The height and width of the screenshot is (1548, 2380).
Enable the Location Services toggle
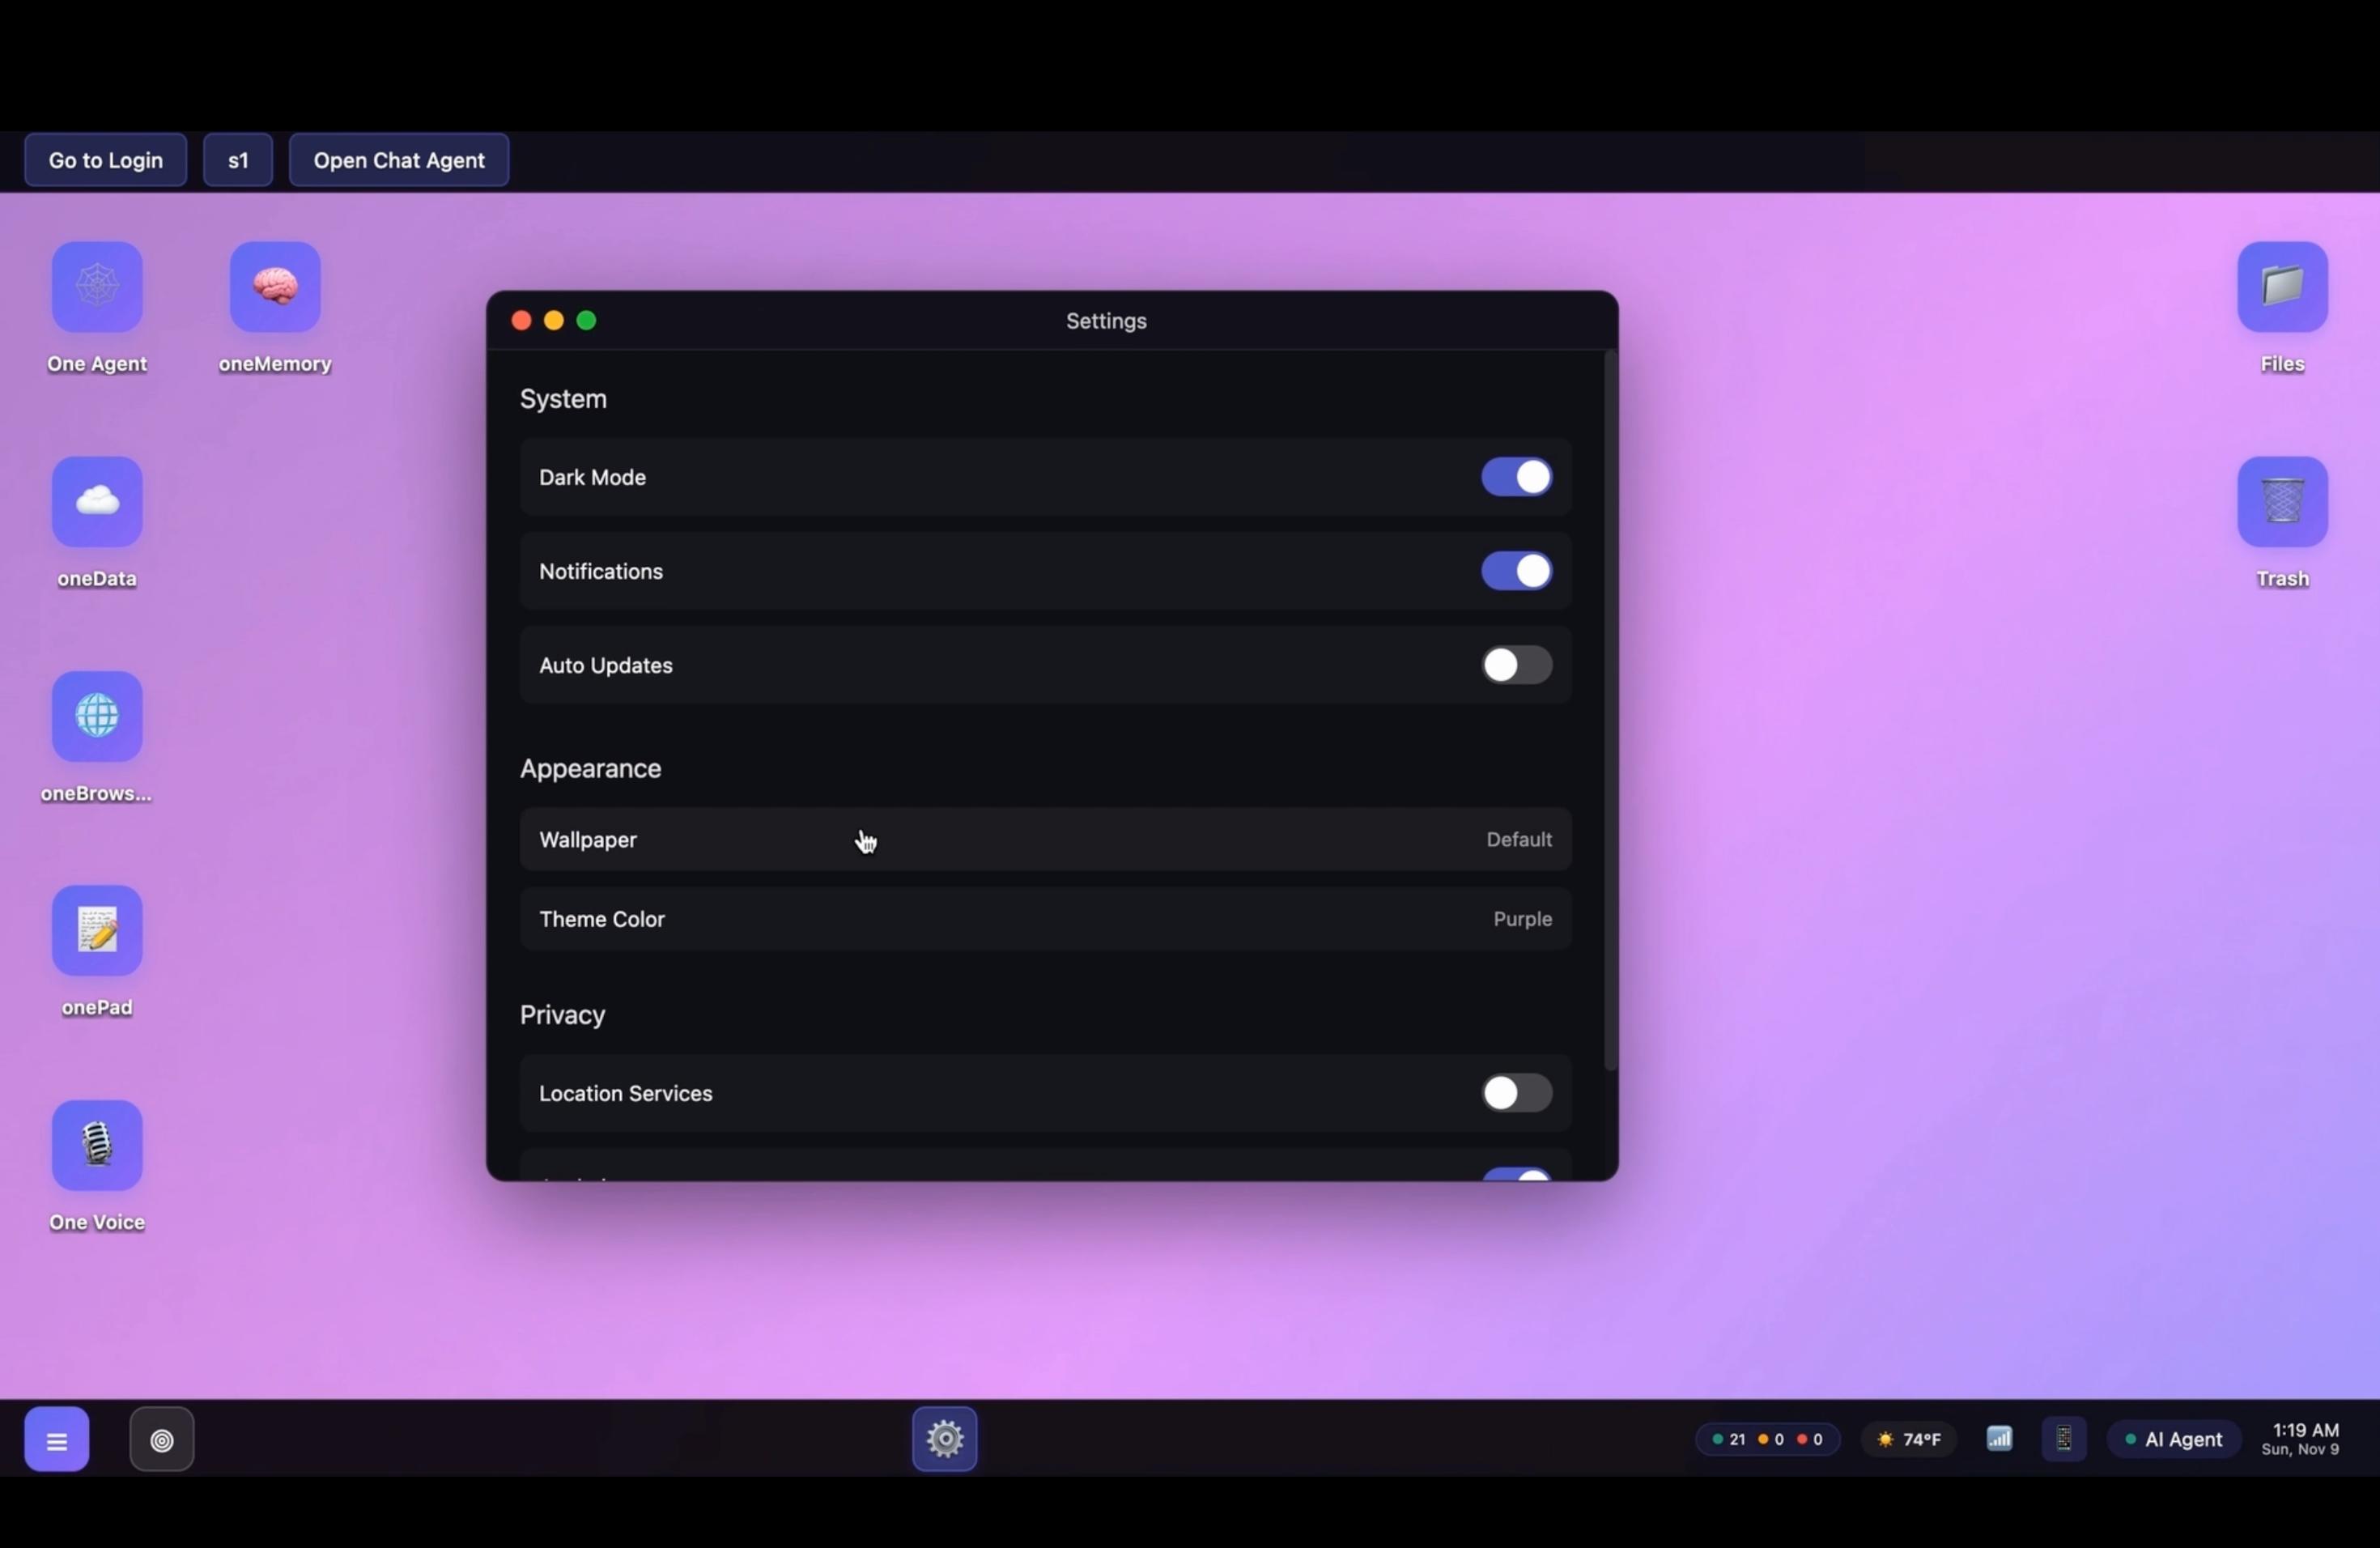(1516, 1093)
